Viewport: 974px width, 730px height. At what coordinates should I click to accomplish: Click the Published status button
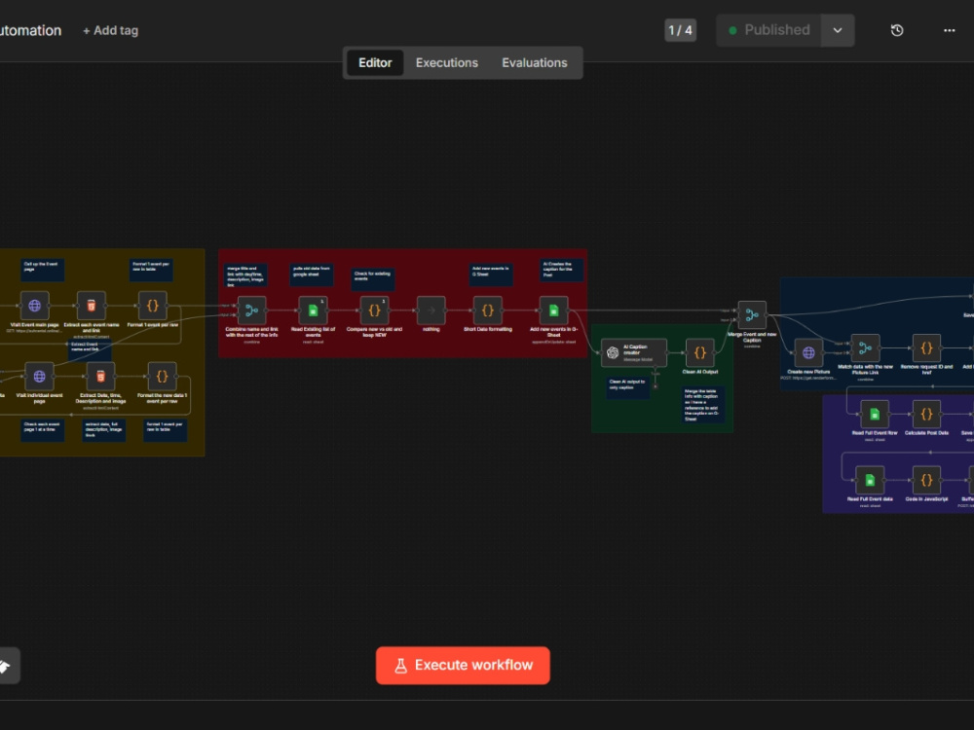coord(769,30)
